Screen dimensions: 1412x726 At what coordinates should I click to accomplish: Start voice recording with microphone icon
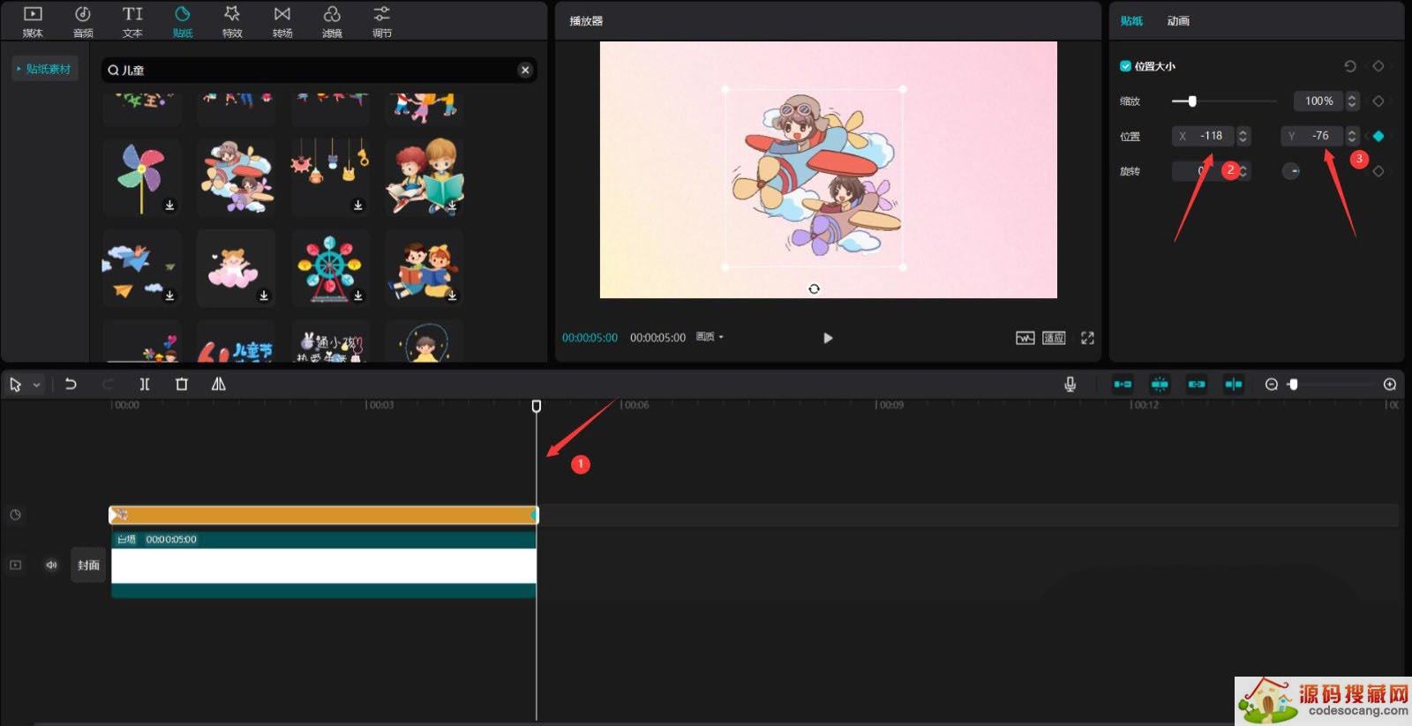[x=1070, y=385]
